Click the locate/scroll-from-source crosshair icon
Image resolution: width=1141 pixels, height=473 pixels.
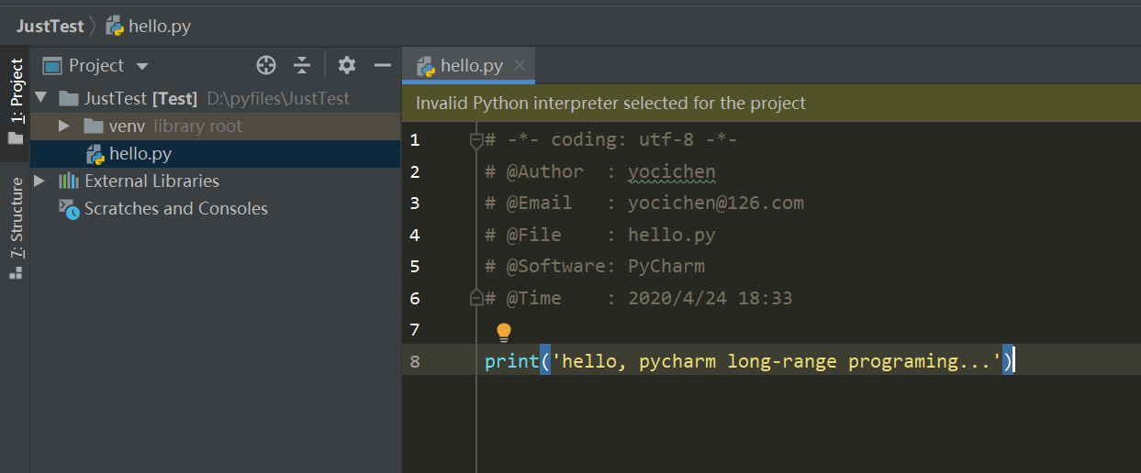click(266, 65)
